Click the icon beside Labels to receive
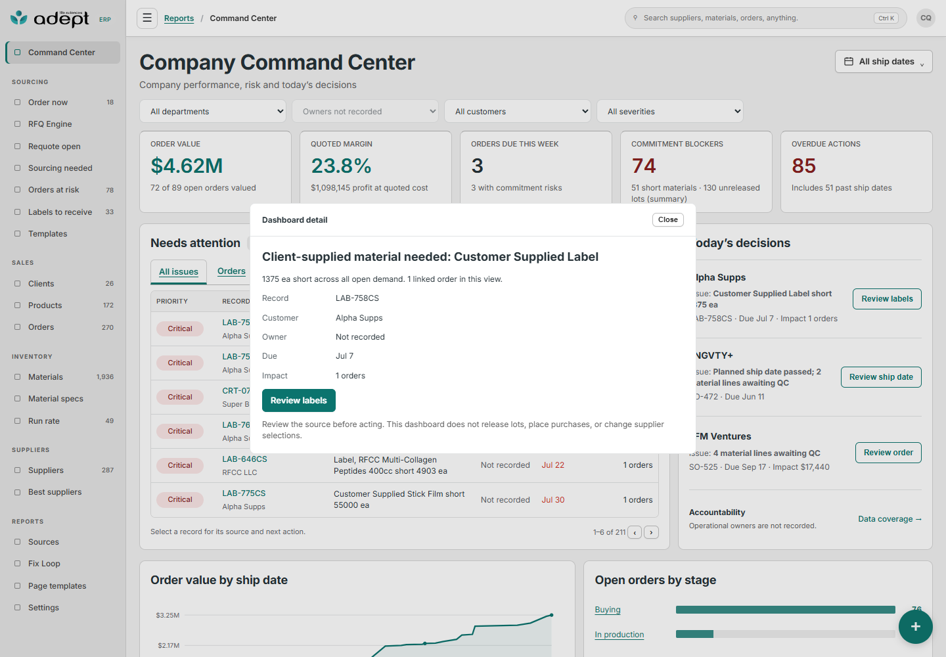Screen dimensions: 946x657 click(18, 212)
